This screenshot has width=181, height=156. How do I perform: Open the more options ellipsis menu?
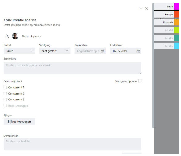140,9
